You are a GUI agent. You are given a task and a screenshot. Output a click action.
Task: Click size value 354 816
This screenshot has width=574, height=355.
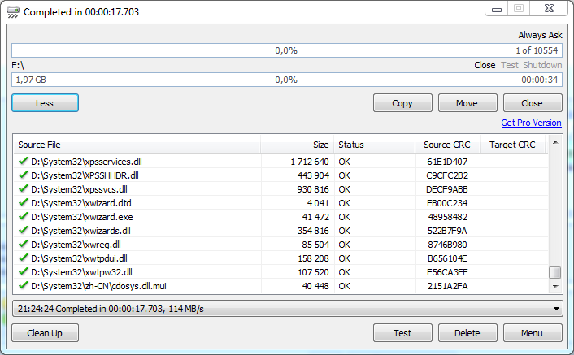(x=313, y=231)
